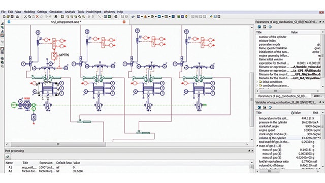Click the Post processing refresh icon
Viewport: 325px width, 183px height.
[x=8, y=157]
